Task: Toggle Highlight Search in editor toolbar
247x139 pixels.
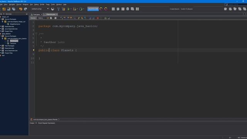Action: pyautogui.click(x=71, y=18)
